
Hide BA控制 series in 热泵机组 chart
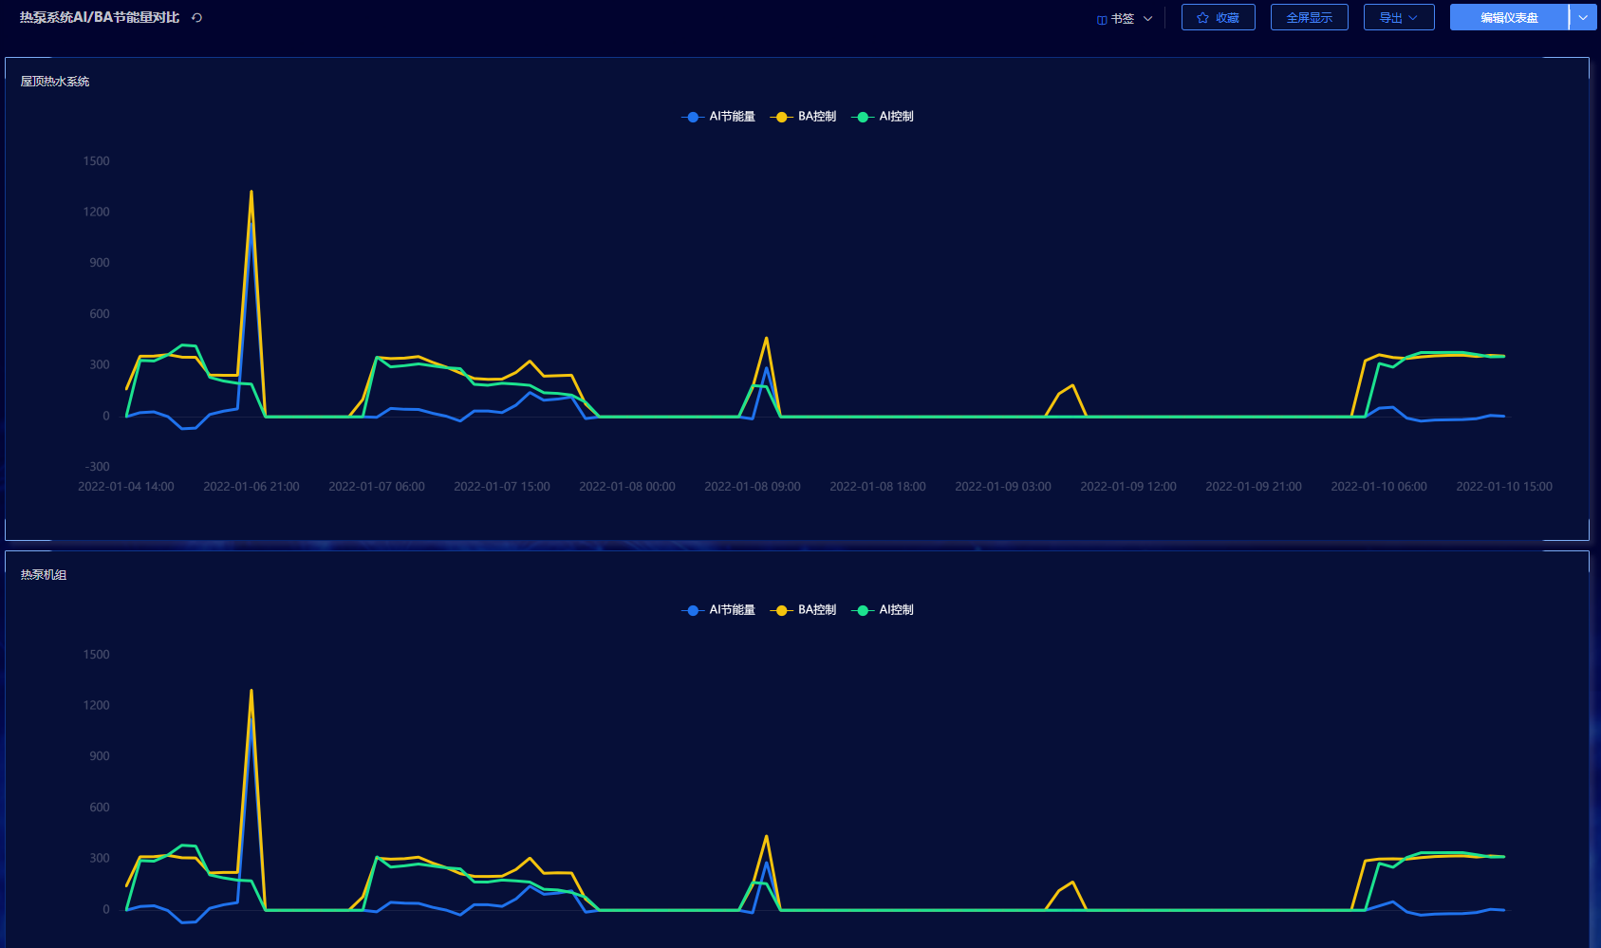816,610
